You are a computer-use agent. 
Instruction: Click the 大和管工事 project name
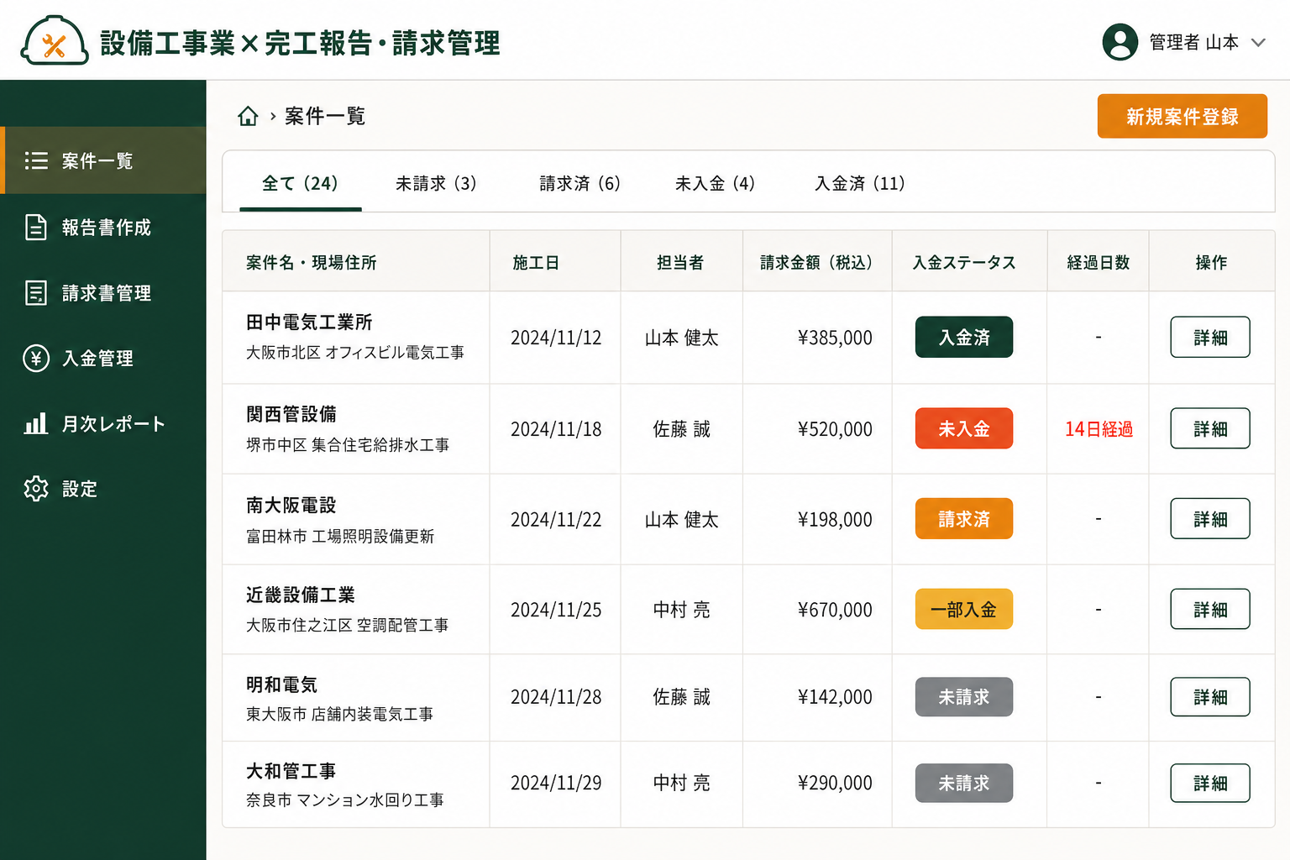(291, 771)
